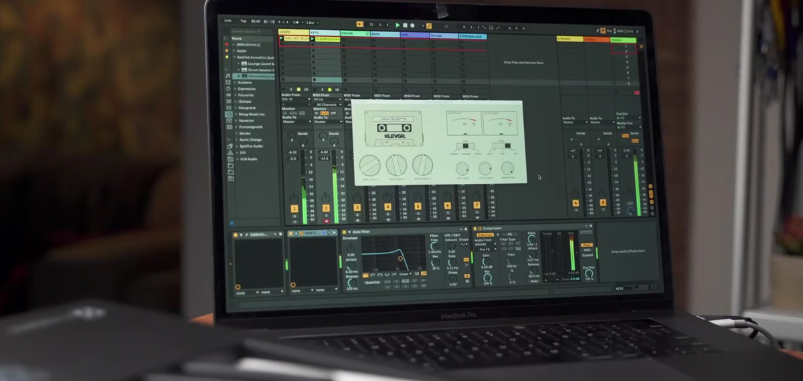The height and width of the screenshot is (381, 803).
Task: Solo track 1 with S button
Action: 294,217
